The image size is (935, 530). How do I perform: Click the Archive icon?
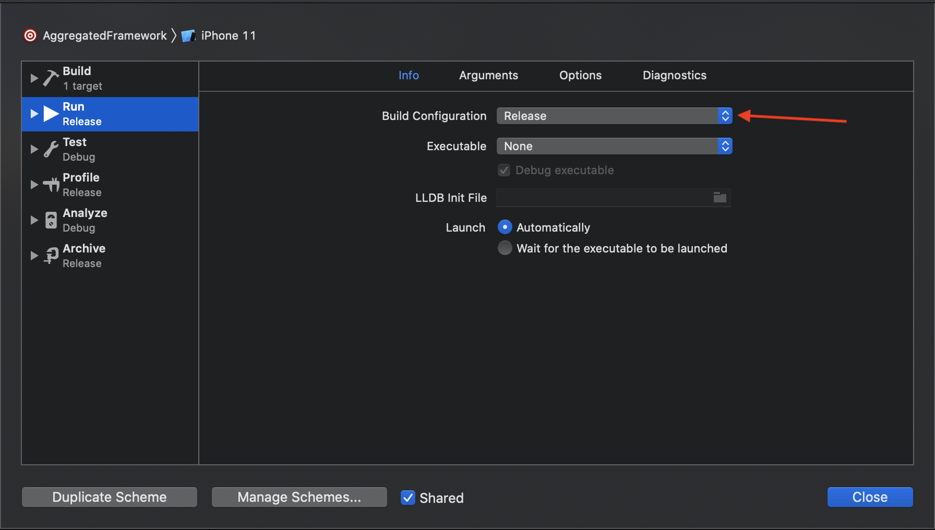[x=51, y=256]
